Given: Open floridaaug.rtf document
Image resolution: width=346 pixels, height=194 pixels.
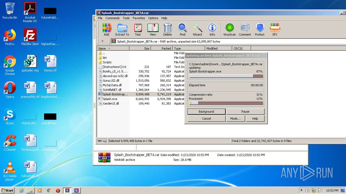Looking at the screenshot, I should click(x=30, y=143).
